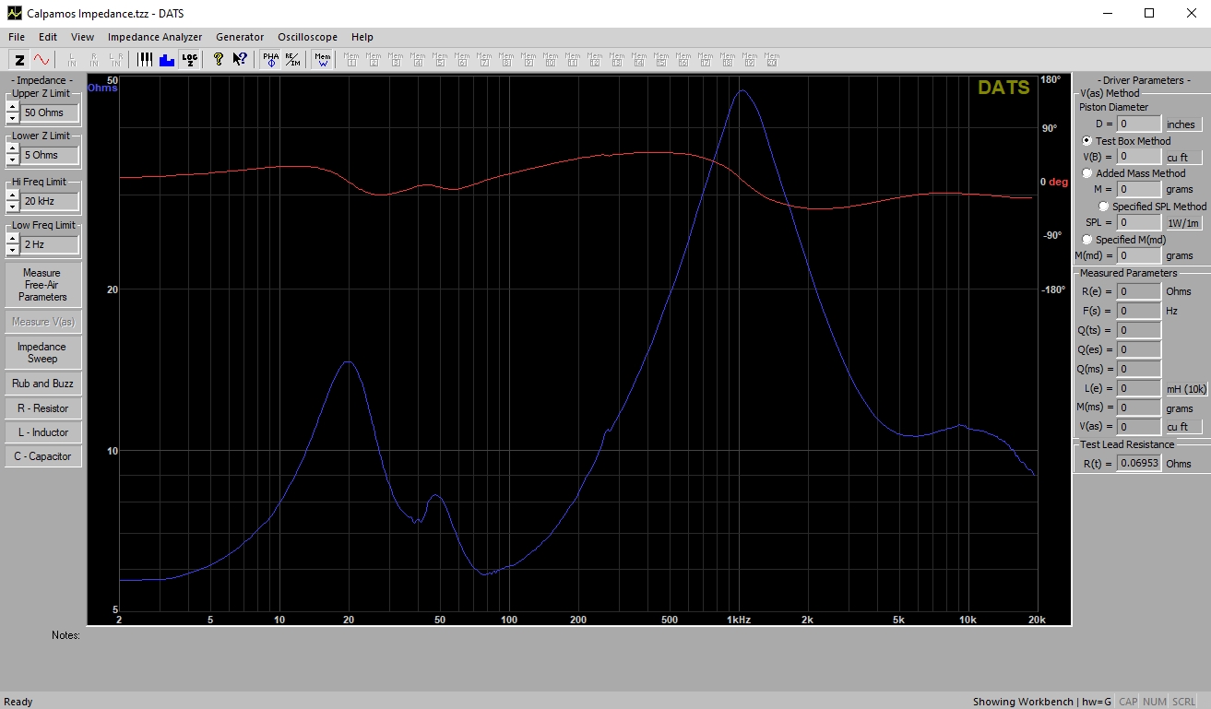The width and height of the screenshot is (1211, 709).
Task: Lower the Hi Freq Limit with the down arrow
Action: (12, 207)
